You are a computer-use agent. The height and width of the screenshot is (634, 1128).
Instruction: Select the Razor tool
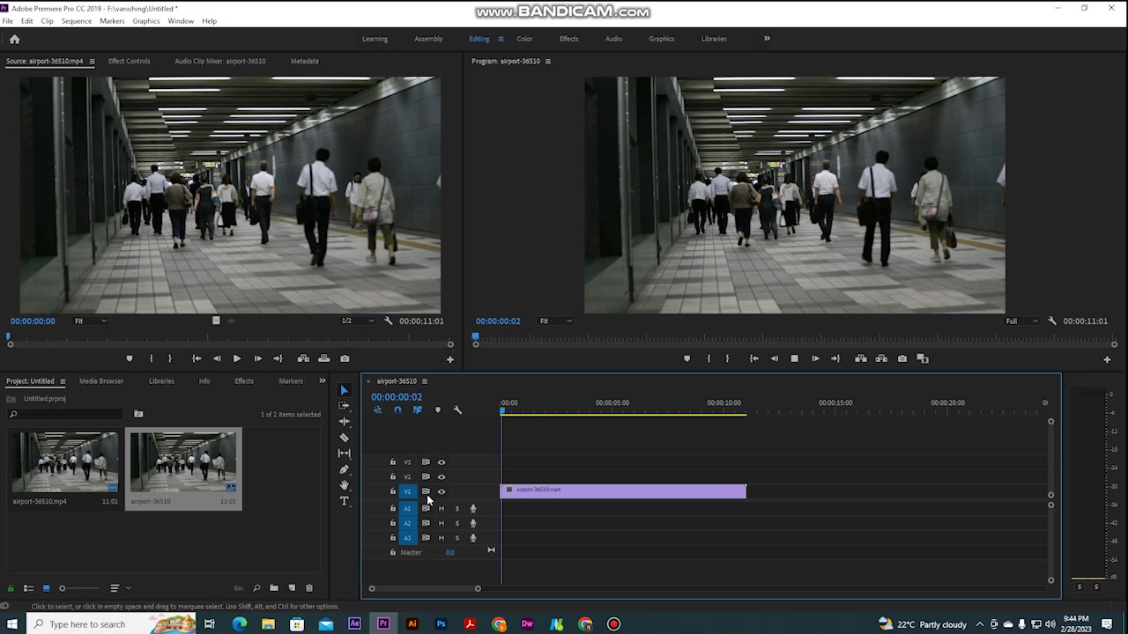click(x=345, y=438)
